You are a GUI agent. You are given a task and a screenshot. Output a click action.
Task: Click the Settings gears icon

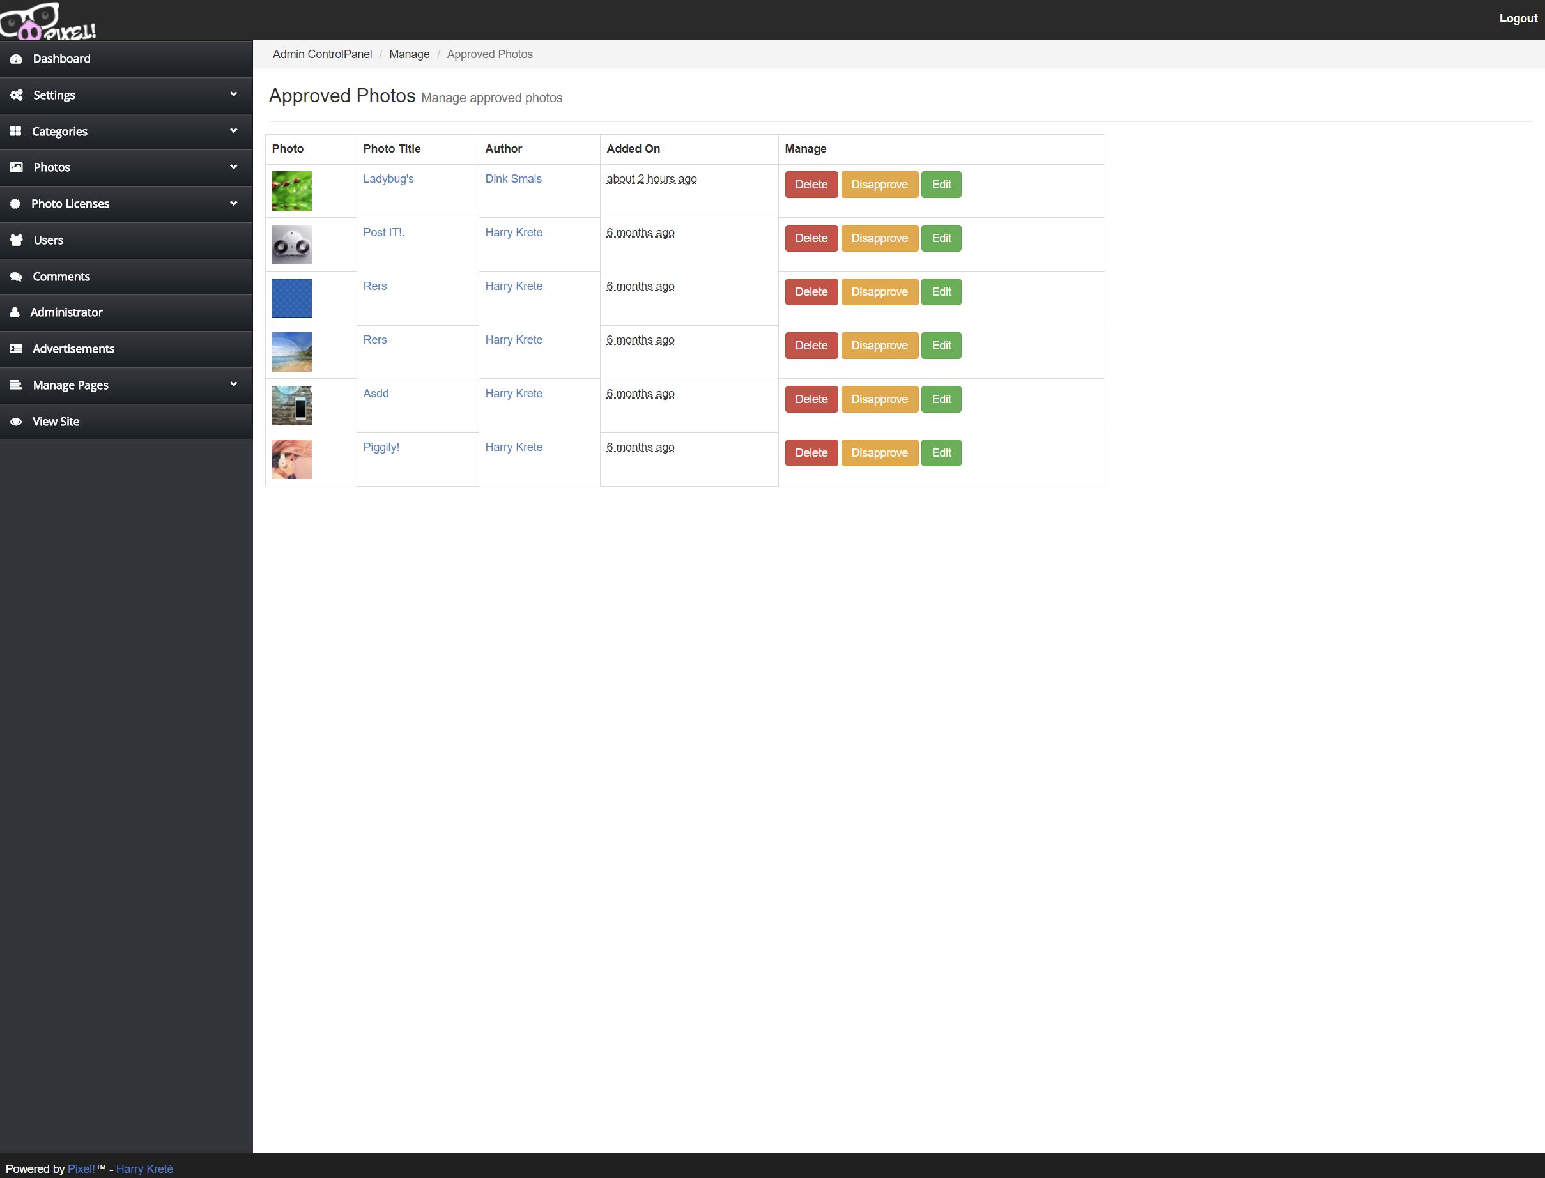point(16,95)
